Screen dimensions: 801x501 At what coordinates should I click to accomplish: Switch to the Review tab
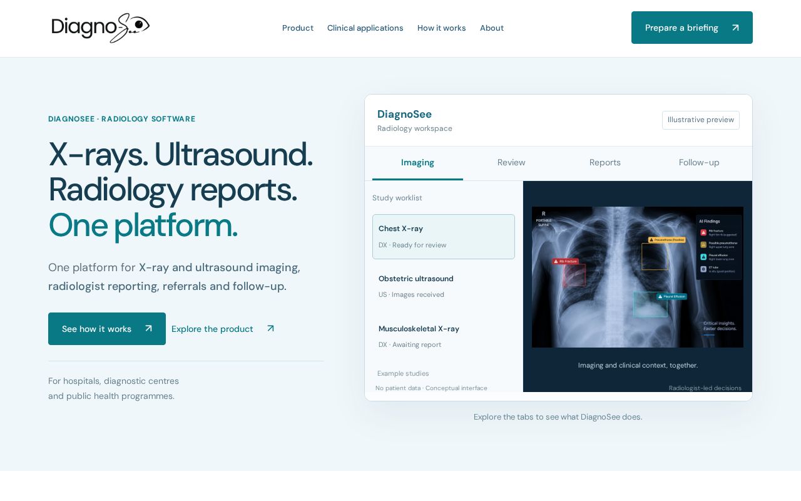pyautogui.click(x=511, y=163)
